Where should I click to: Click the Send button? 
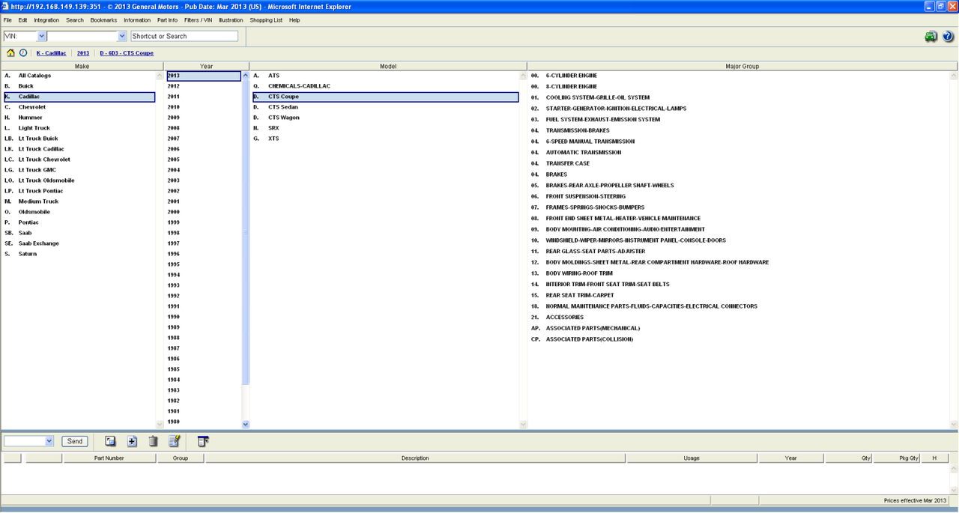[x=75, y=441]
